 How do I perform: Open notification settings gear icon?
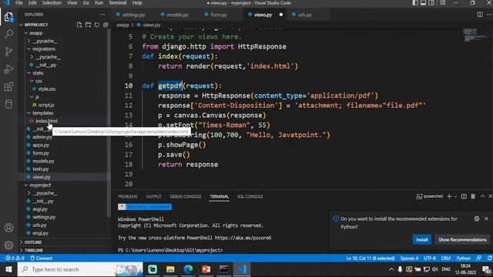[477, 219]
